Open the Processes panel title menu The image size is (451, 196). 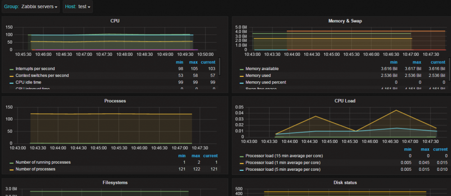(115, 101)
